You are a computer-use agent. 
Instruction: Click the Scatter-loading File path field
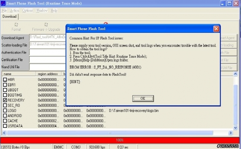[48, 45]
